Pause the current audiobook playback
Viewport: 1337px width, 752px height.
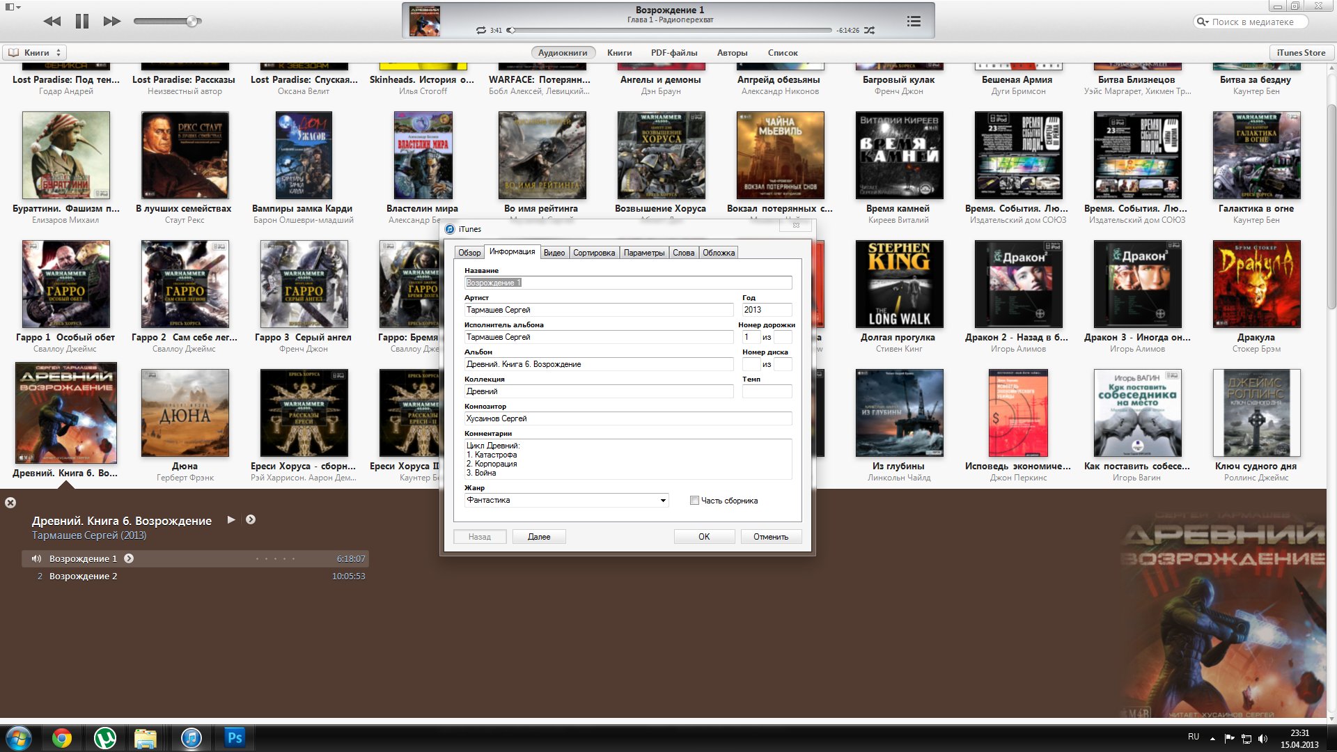(82, 22)
